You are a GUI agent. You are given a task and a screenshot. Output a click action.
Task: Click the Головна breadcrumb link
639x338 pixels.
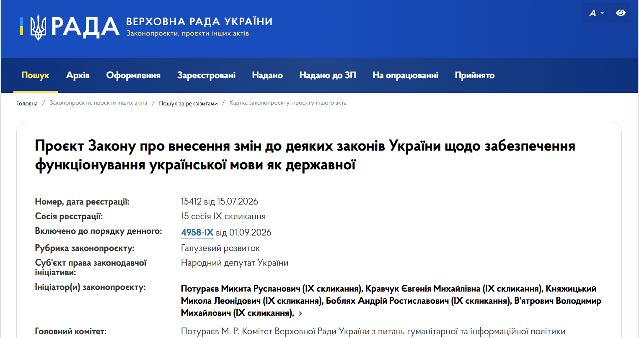(x=27, y=103)
